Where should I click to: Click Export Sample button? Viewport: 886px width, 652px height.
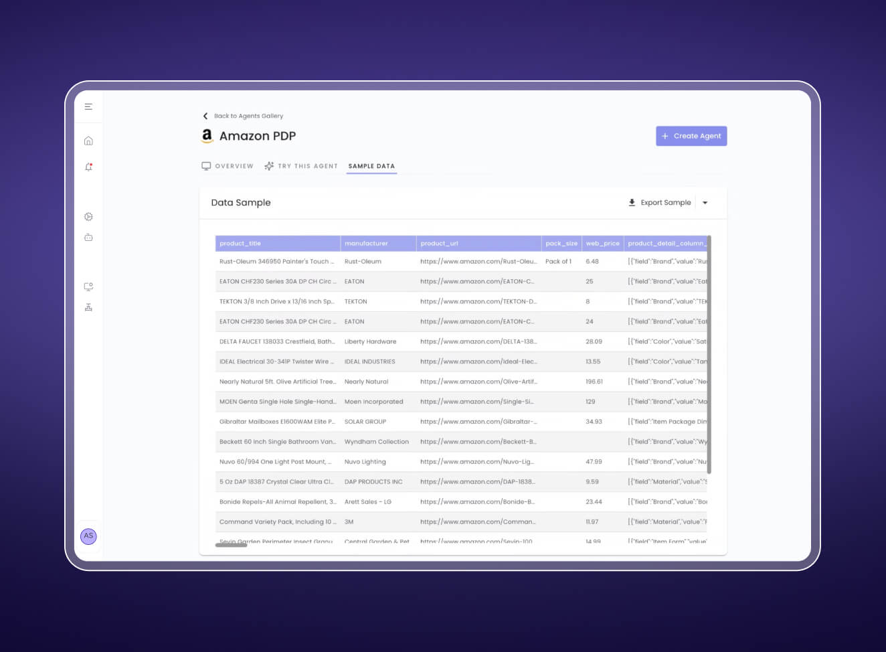click(660, 202)
